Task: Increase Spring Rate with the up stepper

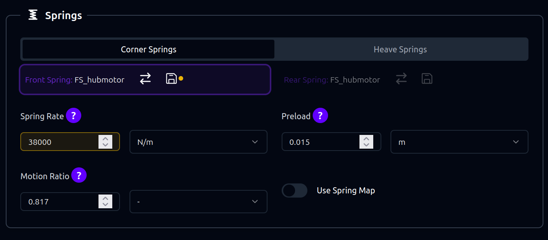Action: (105, 138)
